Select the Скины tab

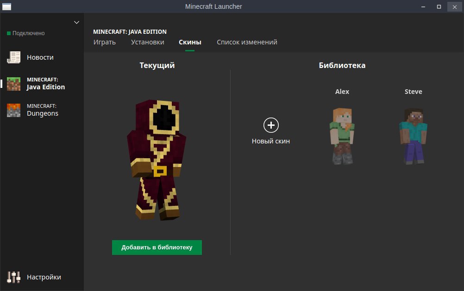click(190, 42)
